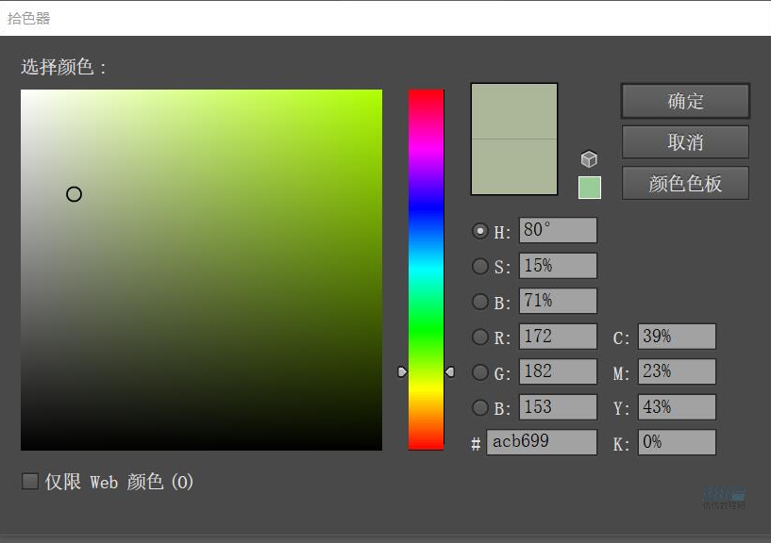This screenshot has width=771, height=543.
Task: Open the 颜色色板 swatches view
Action: [685, 184]
